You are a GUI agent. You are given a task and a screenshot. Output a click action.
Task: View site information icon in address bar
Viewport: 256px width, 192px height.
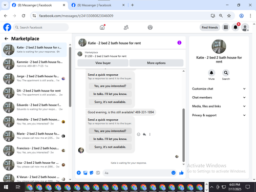tap(34, 16)
